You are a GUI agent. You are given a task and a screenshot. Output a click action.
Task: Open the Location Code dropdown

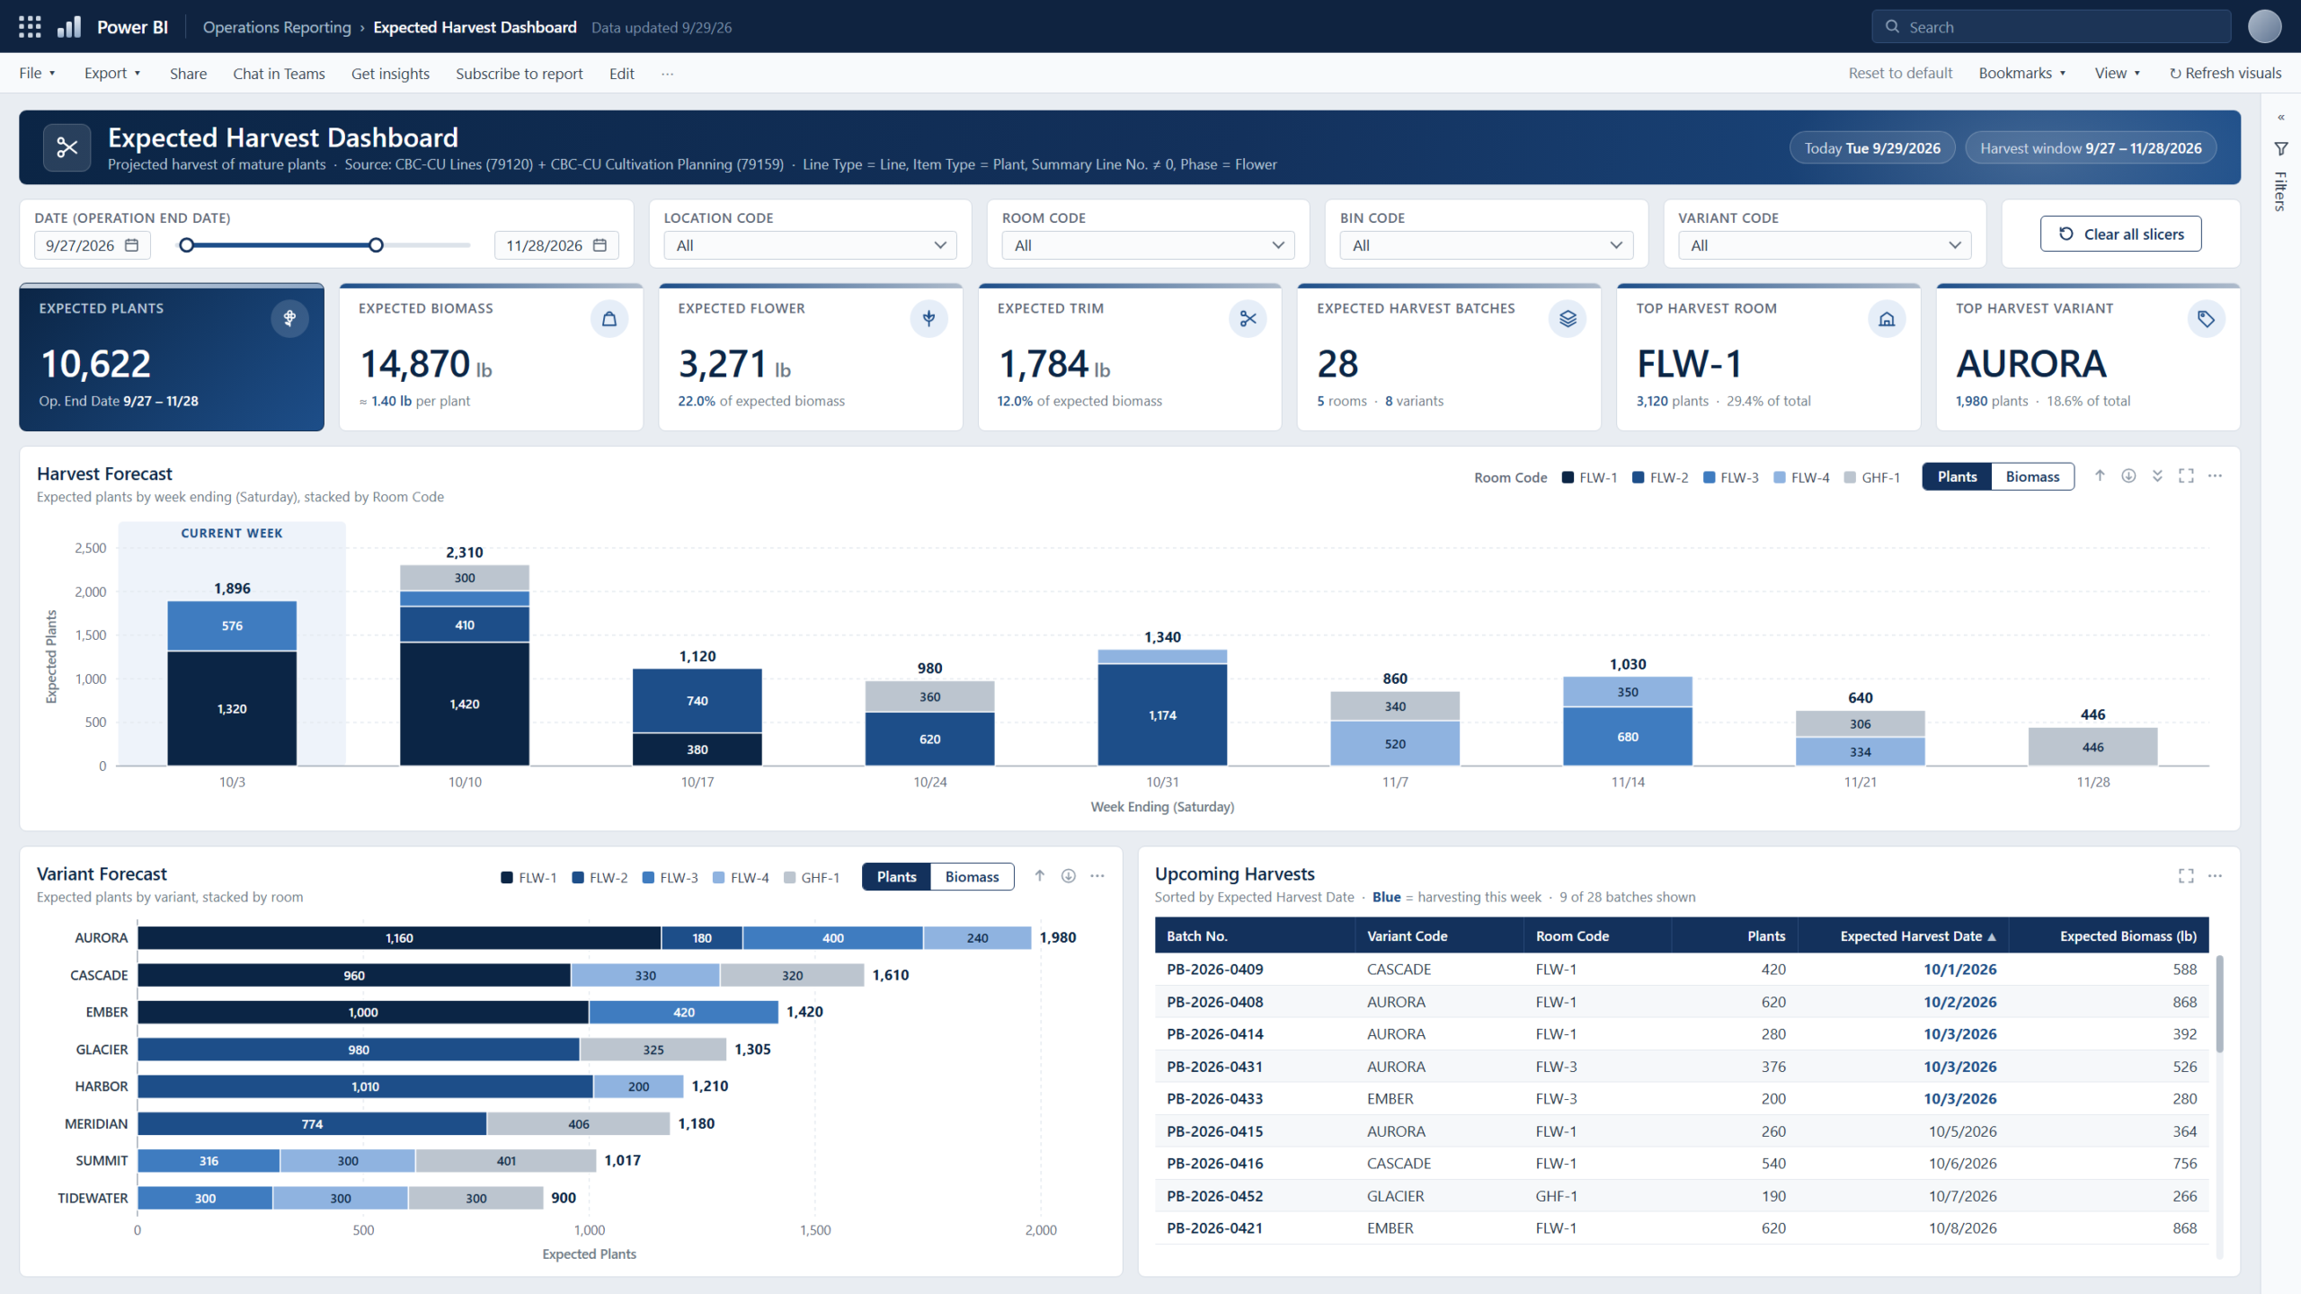click(x=810, y=245)
